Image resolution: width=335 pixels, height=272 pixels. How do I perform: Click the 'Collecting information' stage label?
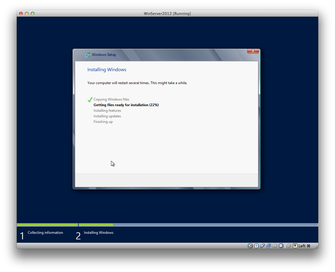[45, 233]
